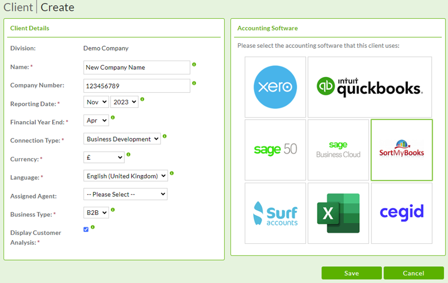Select the Cegid software tile
448x283 pixels.
tap(402, 213)
